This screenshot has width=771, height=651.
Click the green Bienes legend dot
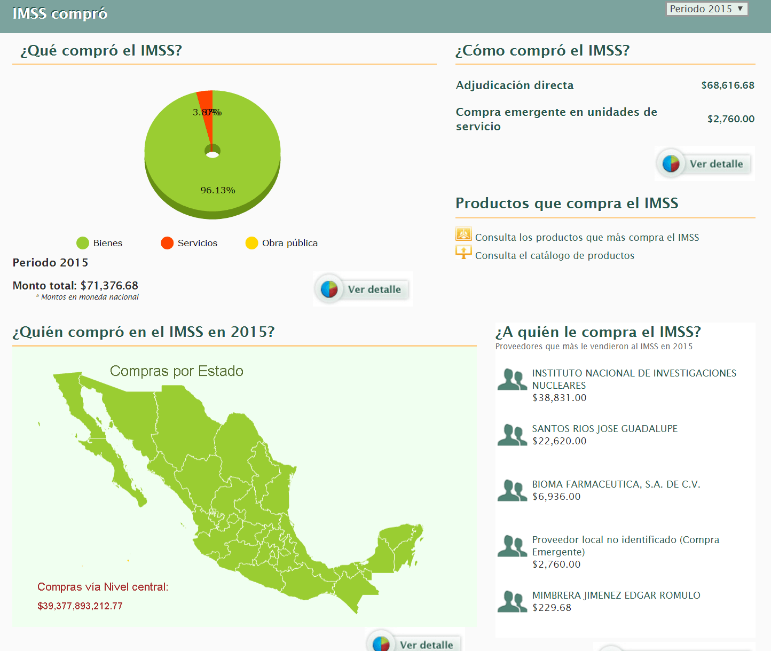[83, 243]
